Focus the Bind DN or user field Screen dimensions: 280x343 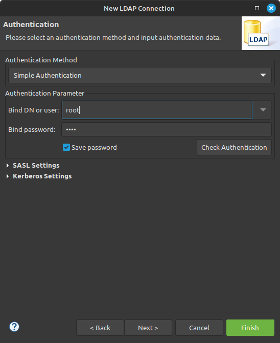157,110
